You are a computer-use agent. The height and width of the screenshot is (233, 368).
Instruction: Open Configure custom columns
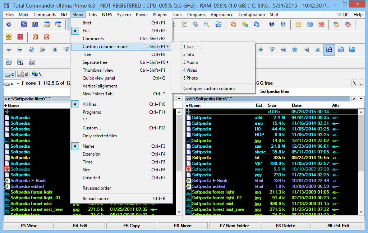pos(213,89)
